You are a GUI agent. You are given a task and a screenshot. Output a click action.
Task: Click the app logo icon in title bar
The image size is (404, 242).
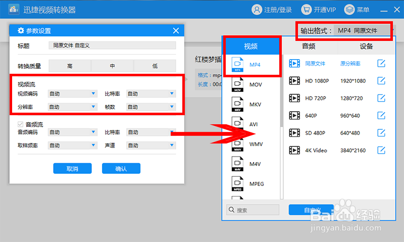(14, 10)
